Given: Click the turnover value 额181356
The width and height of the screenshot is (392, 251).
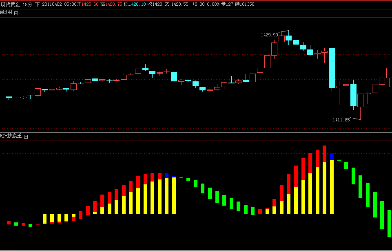Looking at the screenshot, I should (244, 4).
